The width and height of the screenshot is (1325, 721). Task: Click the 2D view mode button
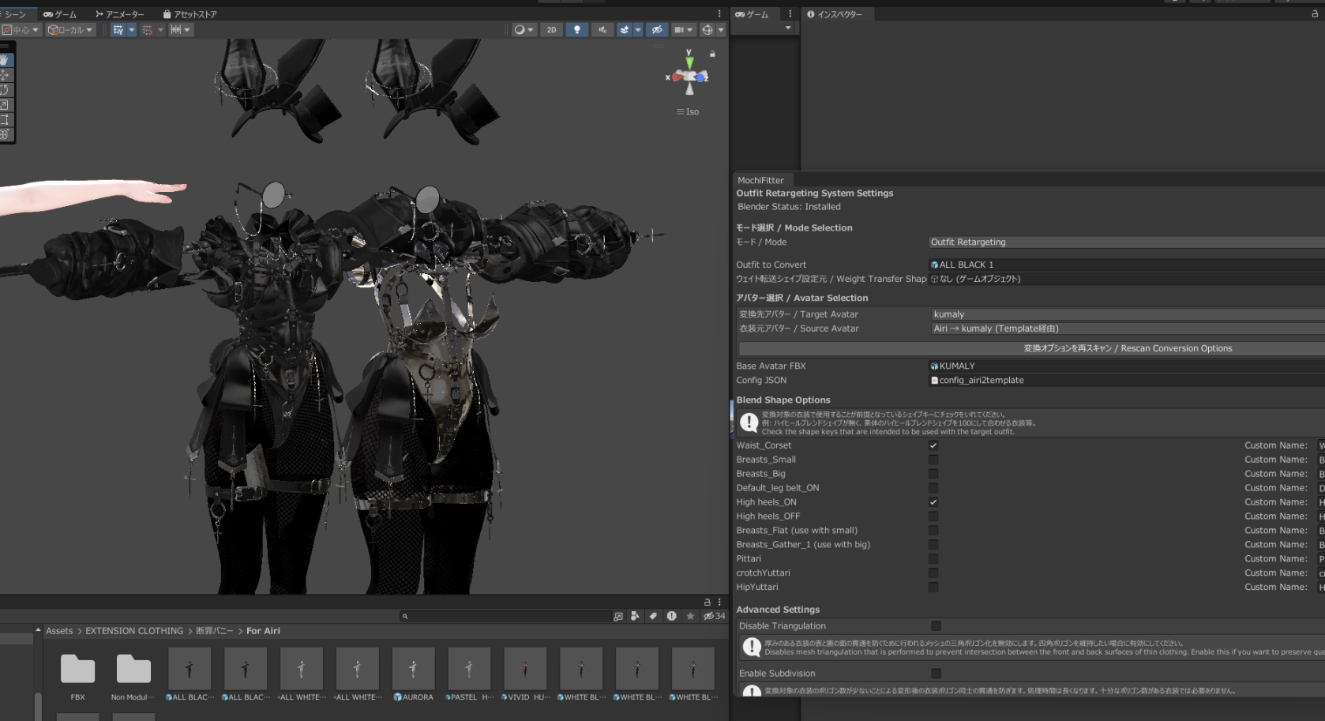point(551,30)
